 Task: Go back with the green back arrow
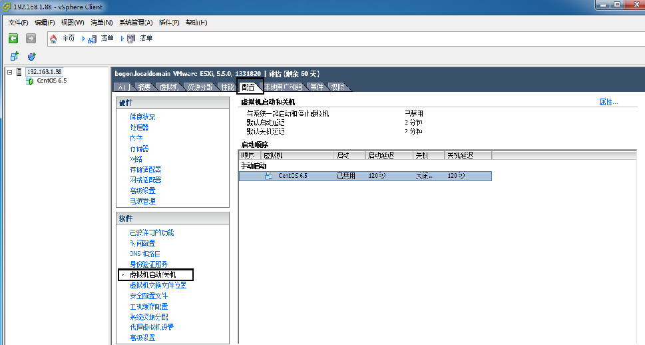click(x=13, y=39)
